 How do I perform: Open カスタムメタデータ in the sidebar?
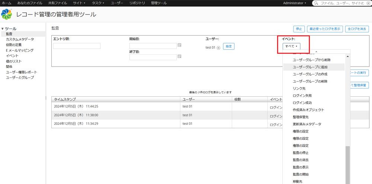pos(20,39)
